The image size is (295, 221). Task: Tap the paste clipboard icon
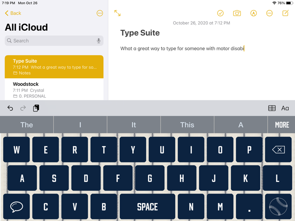(x=36, y=108)
